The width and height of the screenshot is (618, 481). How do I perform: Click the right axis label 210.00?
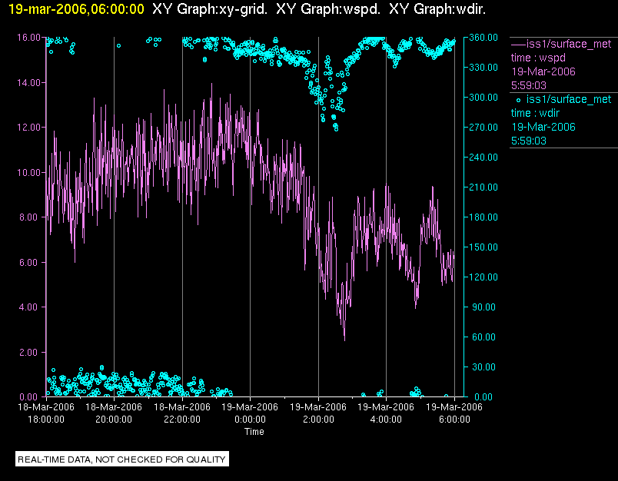click(483, 187)
